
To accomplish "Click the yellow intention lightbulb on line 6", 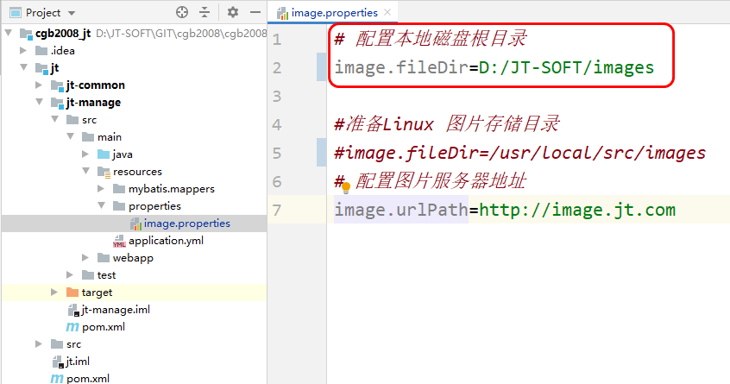I will (x=346, y=188).
